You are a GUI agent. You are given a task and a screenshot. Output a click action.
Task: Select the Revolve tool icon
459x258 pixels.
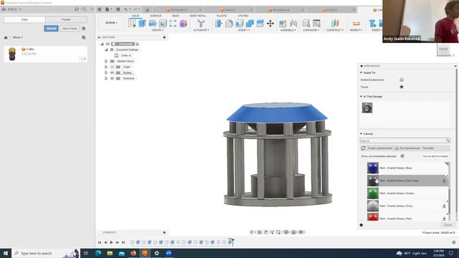pyautogui.click(x=153, y=24)
